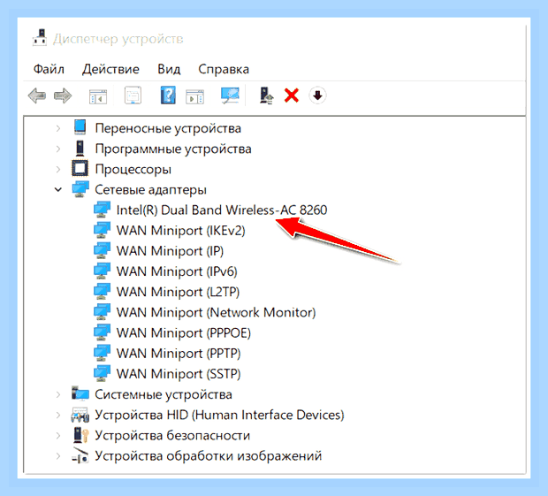
Task: Click the WAN Miniport (PPPOE) adapter icon
Action: pyautogui.click(x=102, y=332)
